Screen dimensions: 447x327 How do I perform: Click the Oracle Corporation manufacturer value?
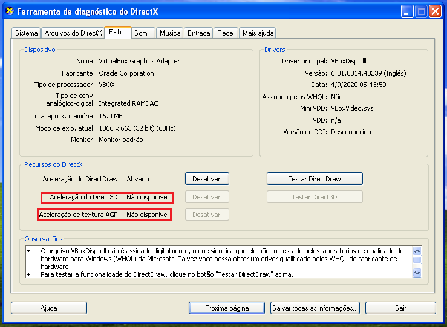tap(126, 73)
